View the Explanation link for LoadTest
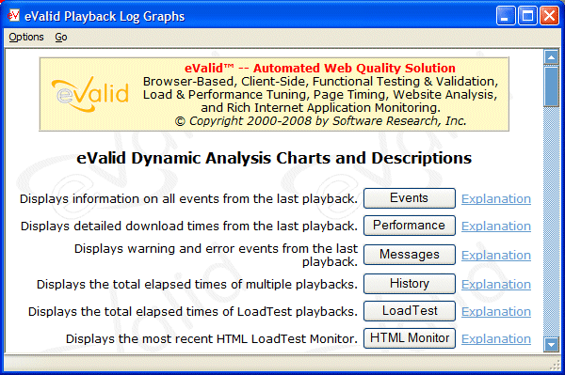 [496, 312]
